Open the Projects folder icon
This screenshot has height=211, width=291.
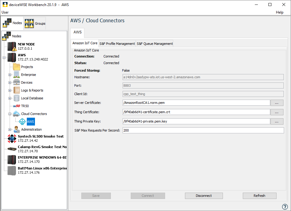[x=17, y=67]
